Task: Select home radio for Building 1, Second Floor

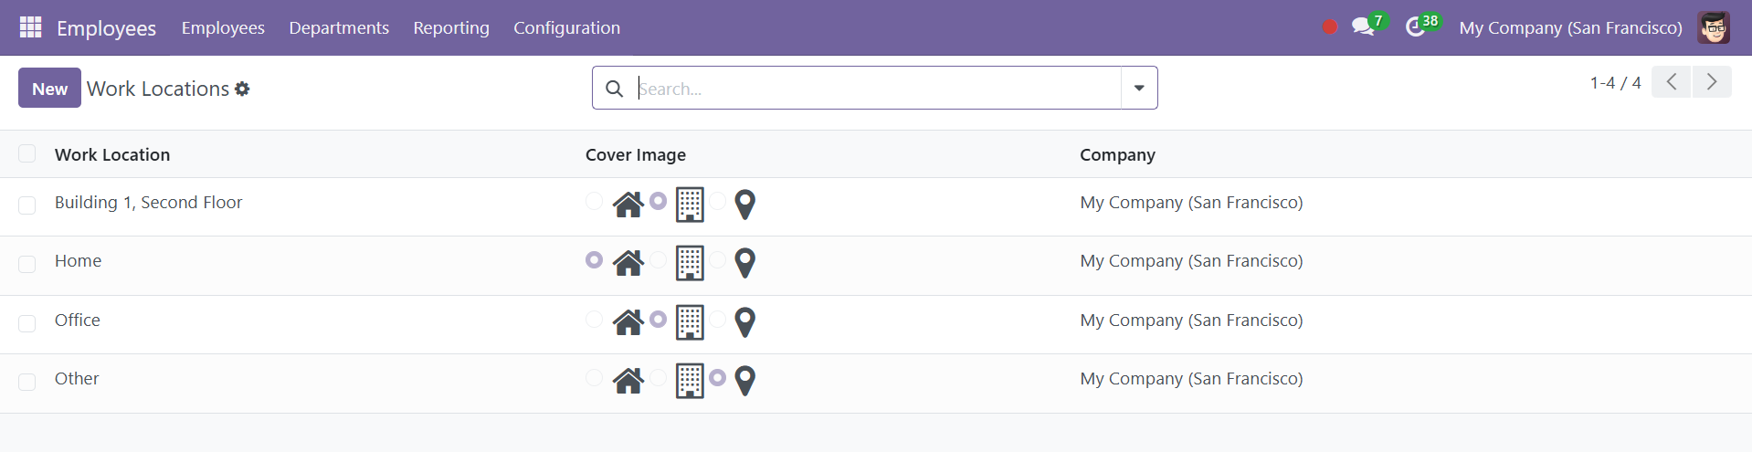Action: click(594, 201)
